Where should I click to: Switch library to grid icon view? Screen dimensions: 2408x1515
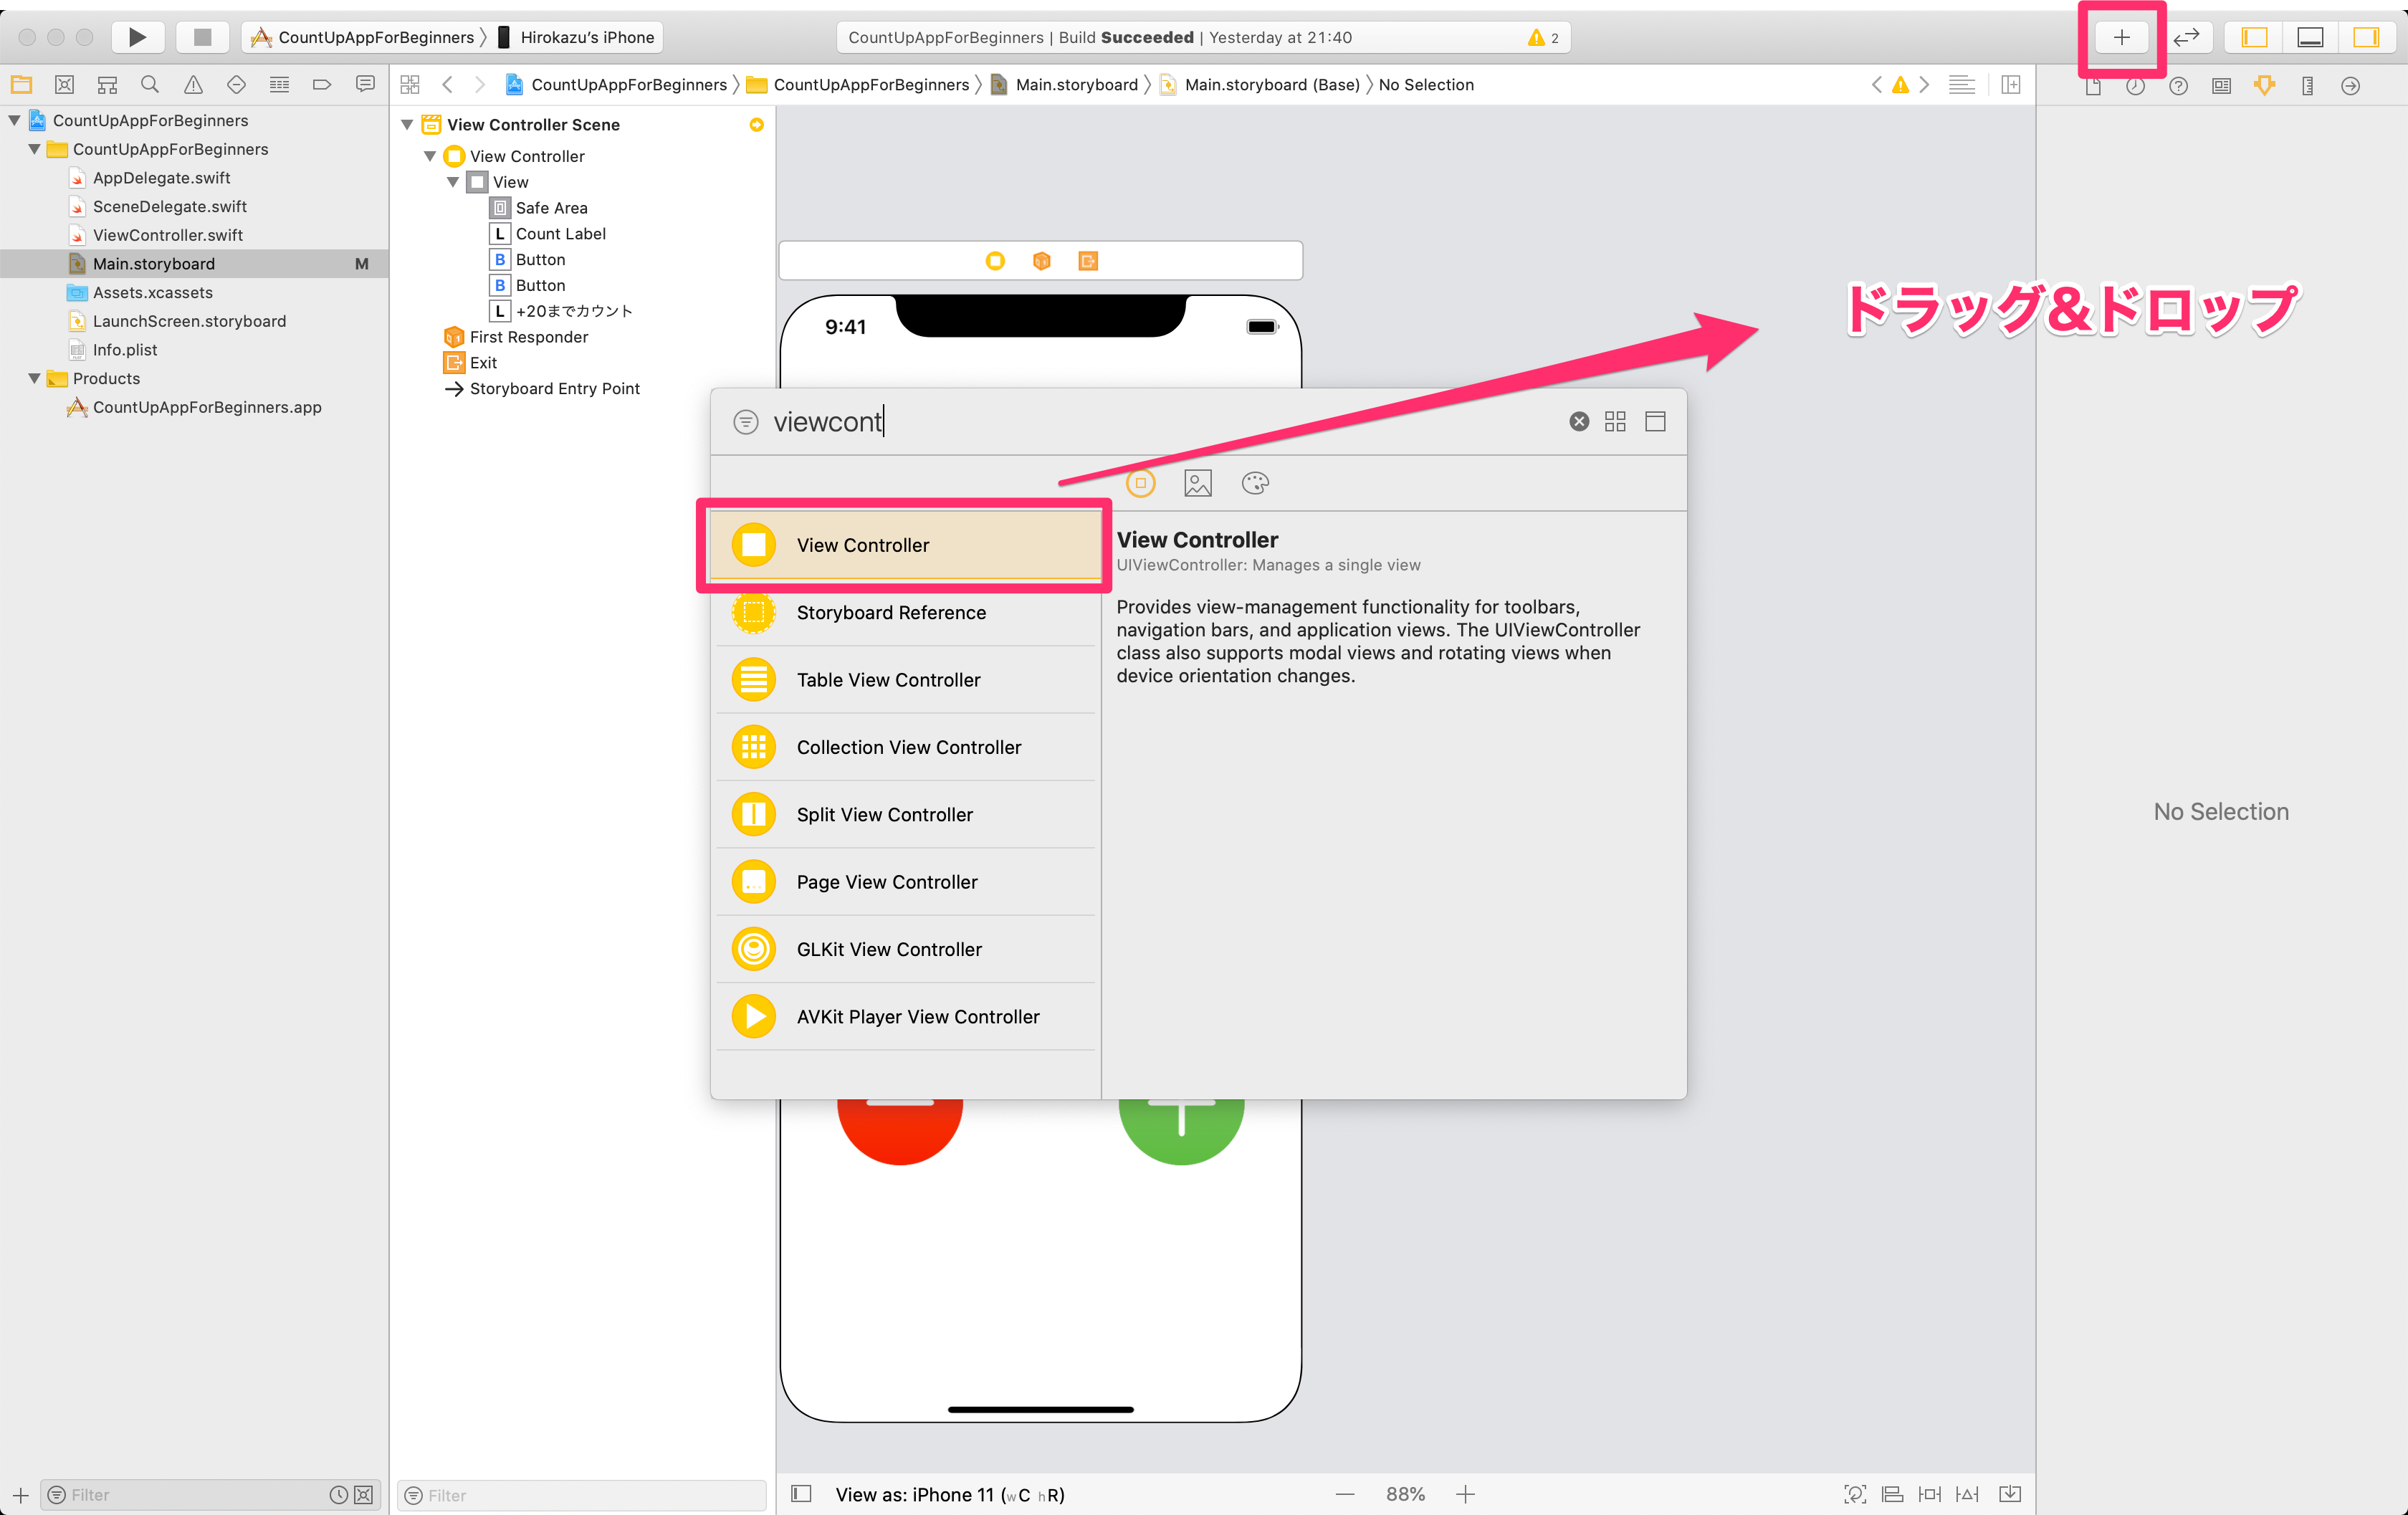1614,422
